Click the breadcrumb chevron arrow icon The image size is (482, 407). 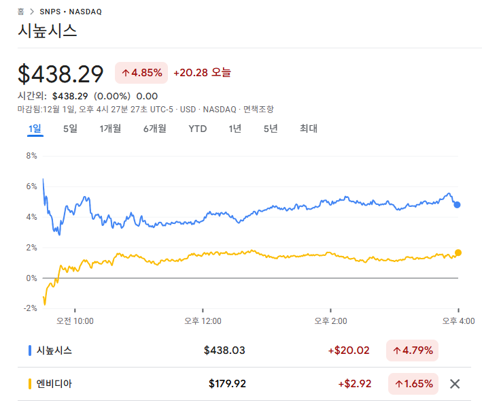click(x=32, y=12)
